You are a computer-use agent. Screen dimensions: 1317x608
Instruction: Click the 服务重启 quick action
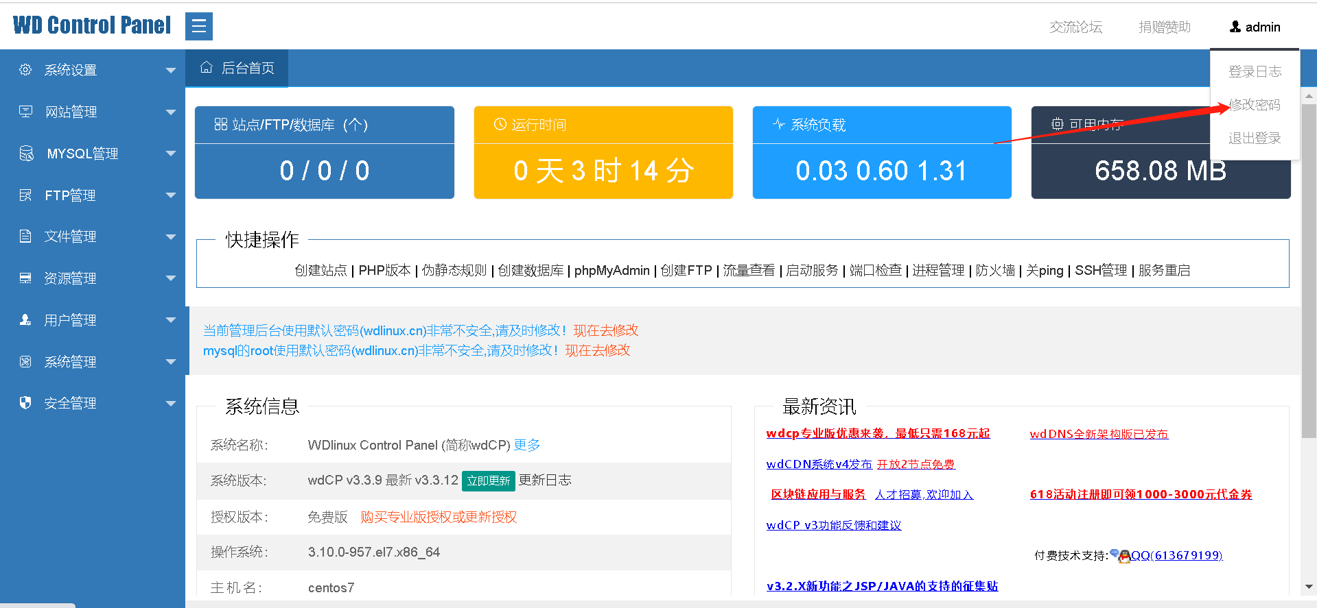coord(1164,270)
